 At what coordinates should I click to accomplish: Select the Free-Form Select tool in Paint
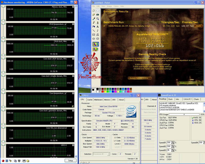[94, 11]
